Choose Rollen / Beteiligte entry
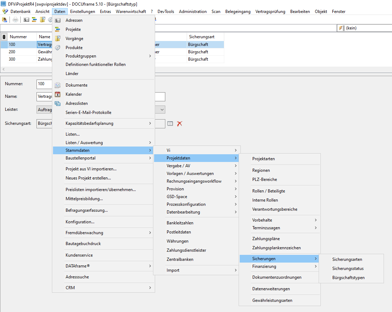 click(x=280, y=191)
